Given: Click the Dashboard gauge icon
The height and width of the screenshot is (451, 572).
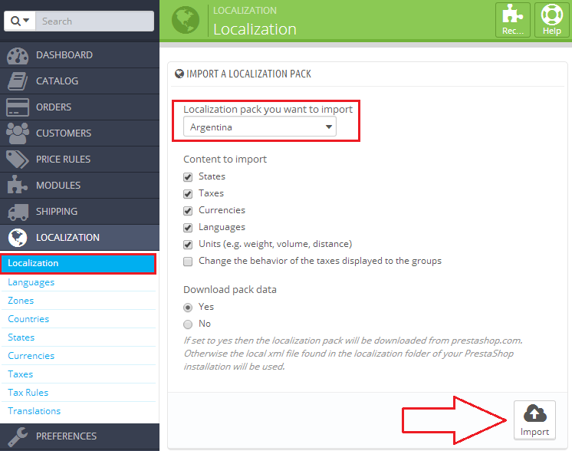Looking at the screenshot, I should coord(18,55).
